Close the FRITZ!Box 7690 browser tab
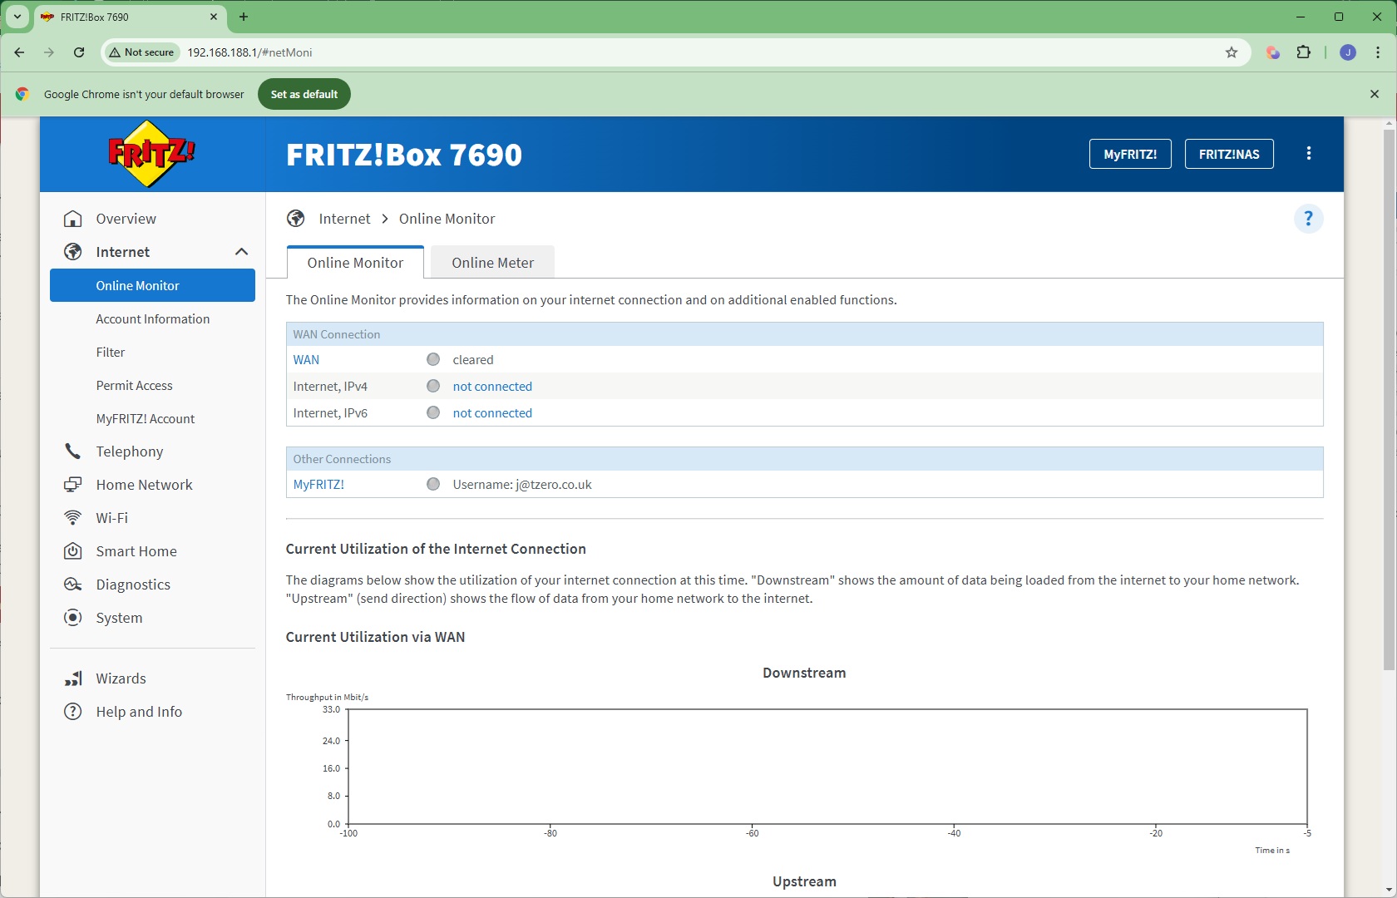 pos(214,17)
